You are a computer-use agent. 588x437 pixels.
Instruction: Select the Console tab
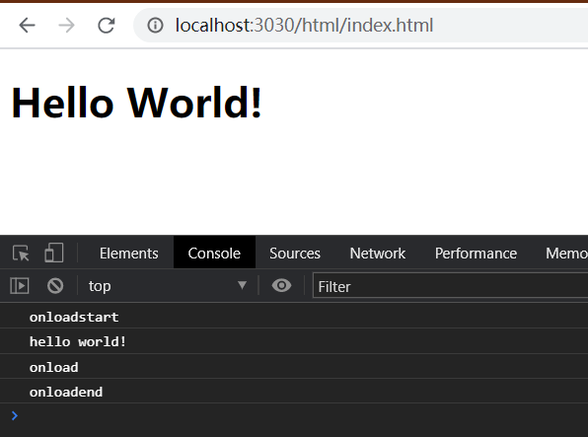[214, 253]
